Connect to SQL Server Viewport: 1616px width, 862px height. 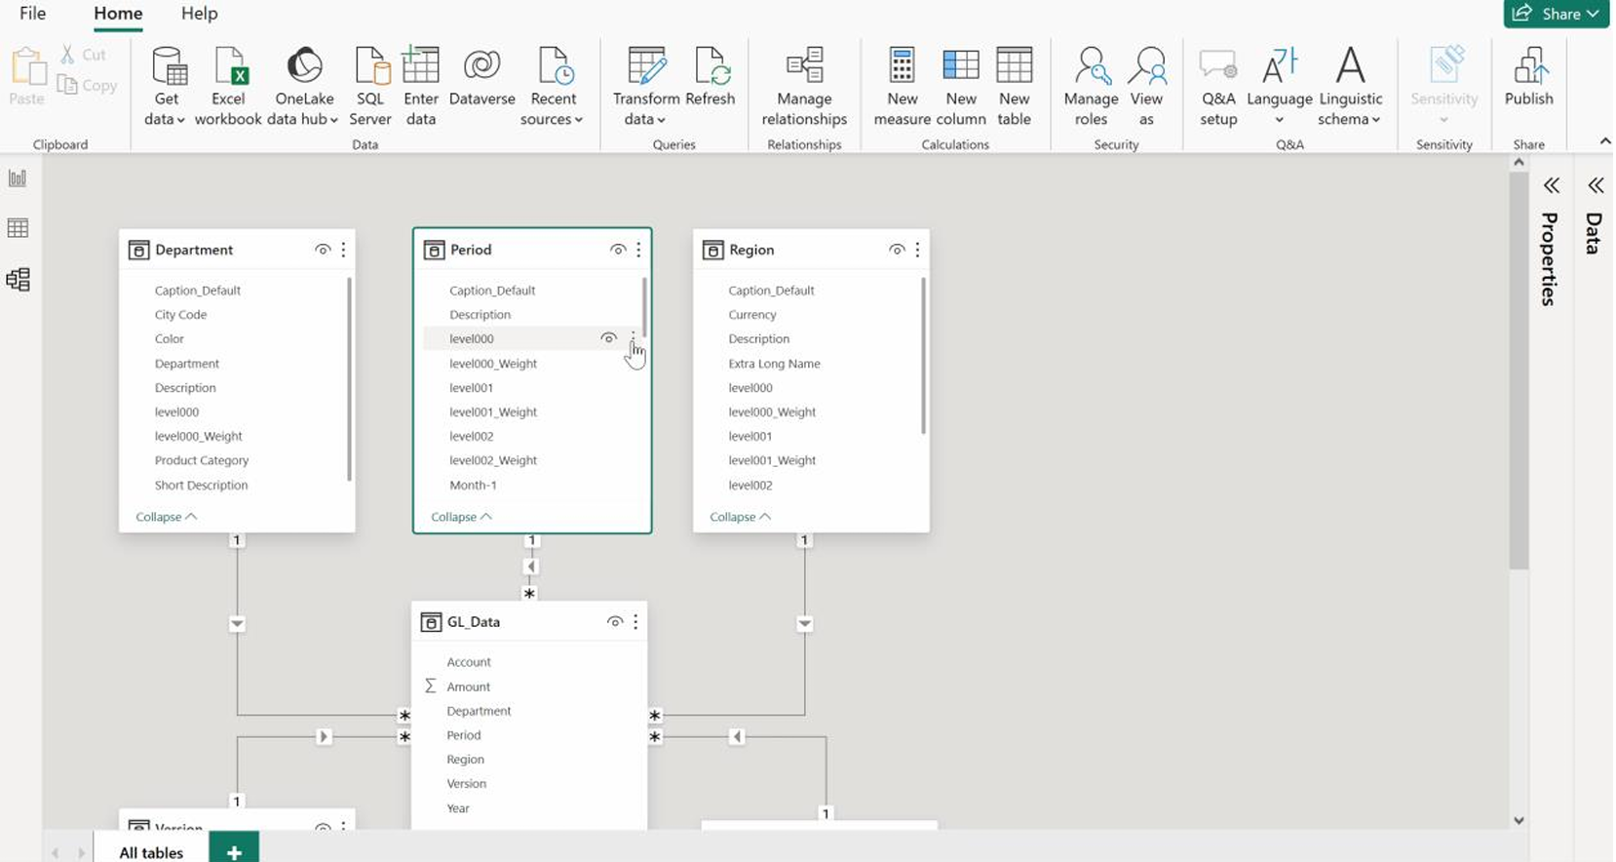point(370,87)
